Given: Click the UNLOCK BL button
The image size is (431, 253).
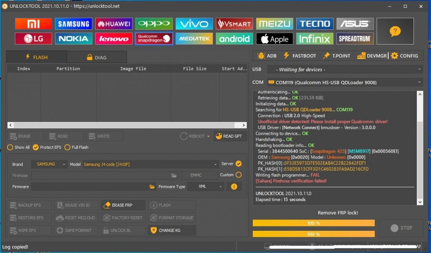Looking at the screenshot, I should pyautogui.click(x=123, y=230).
